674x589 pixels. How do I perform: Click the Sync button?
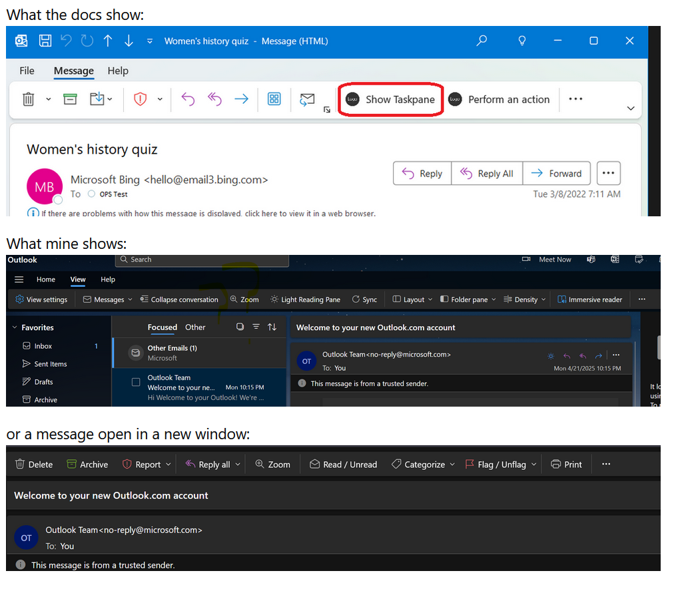pos(364,299)
